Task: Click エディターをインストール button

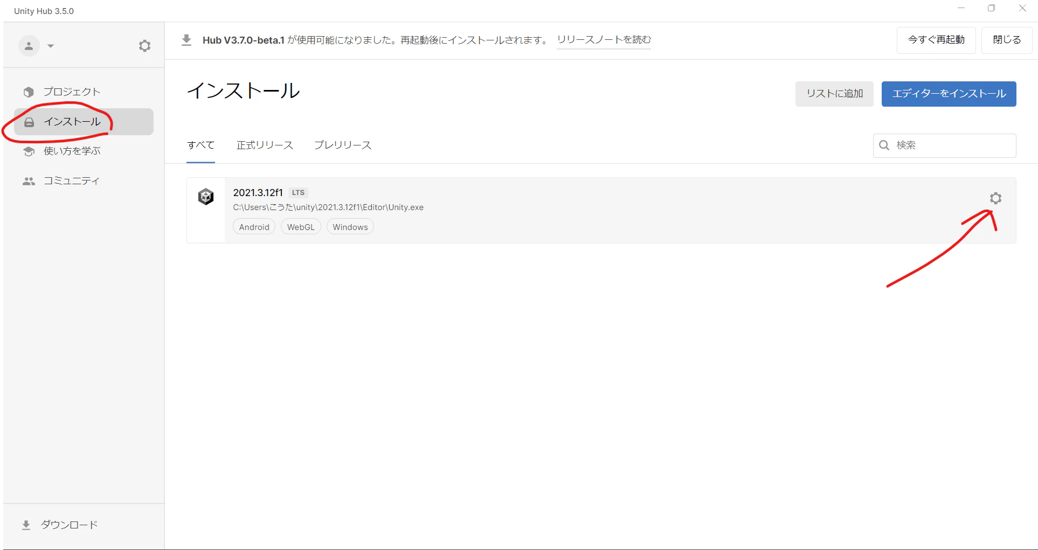Action: click(x=949, y=94)
